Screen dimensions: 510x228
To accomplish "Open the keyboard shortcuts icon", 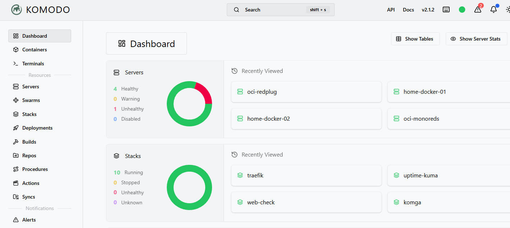I will tap(446, 10).
